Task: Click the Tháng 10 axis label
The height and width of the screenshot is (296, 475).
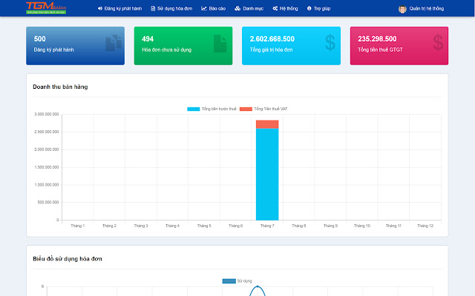Action: coord(362,226)
